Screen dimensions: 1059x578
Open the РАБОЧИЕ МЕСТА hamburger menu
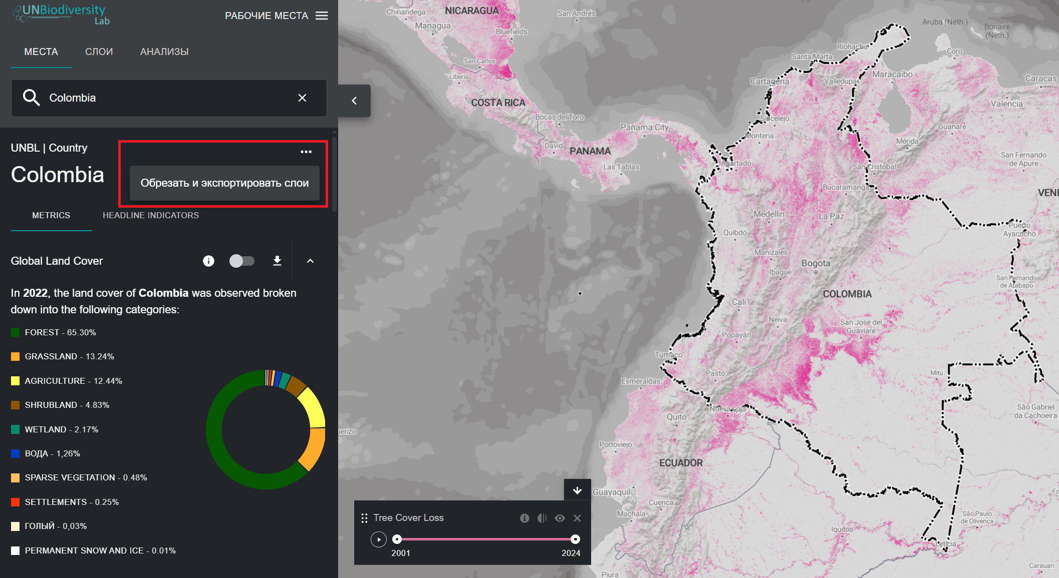(x=322, y=16)
